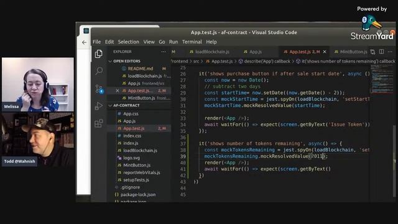398x224 pixels.
Task: Click the App.test.js breadcrumb segment
Action: [222, 61]
